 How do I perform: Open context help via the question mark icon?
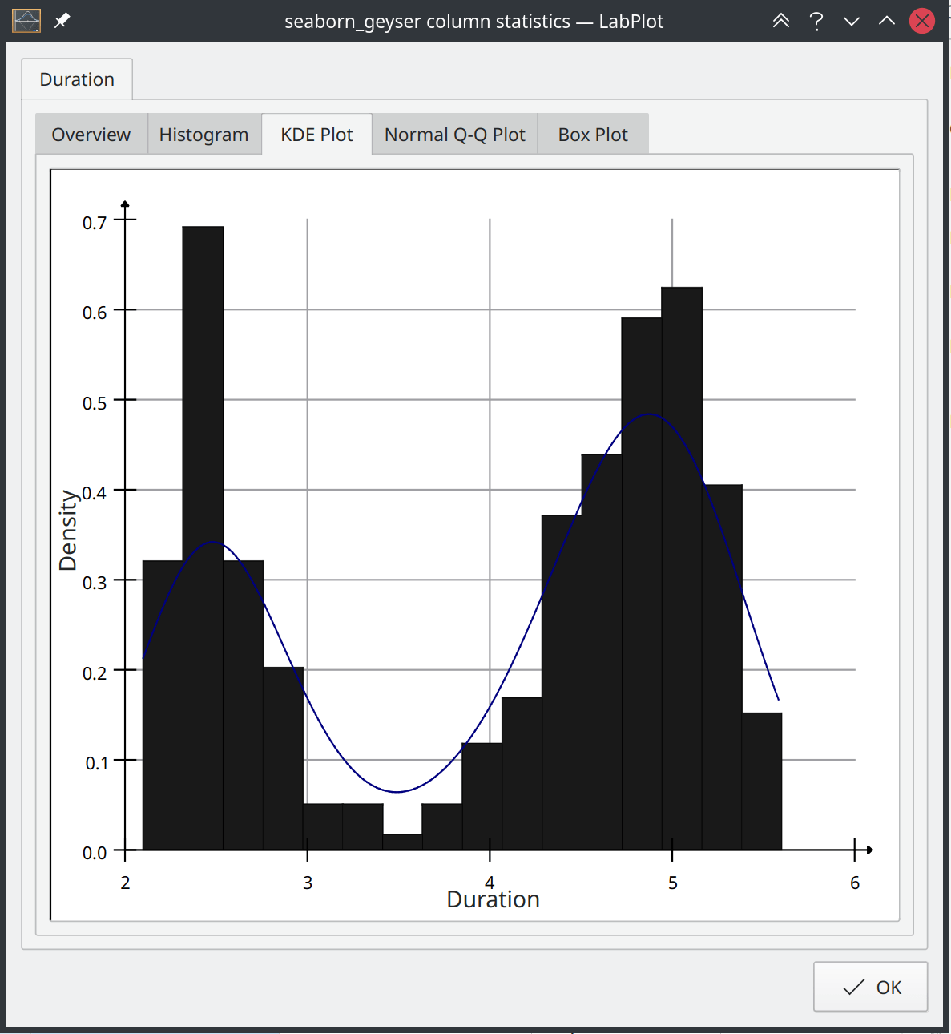tap(816, 21)
